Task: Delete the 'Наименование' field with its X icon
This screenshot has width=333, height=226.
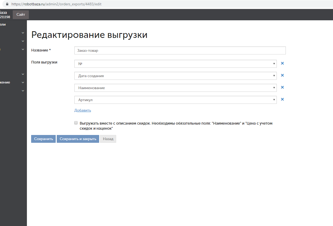Action: pyautogui.click(x=282, y=88)
